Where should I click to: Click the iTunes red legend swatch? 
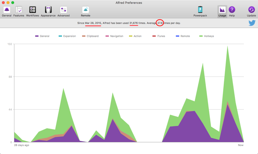pyautogui.click(x=154, y=36)
